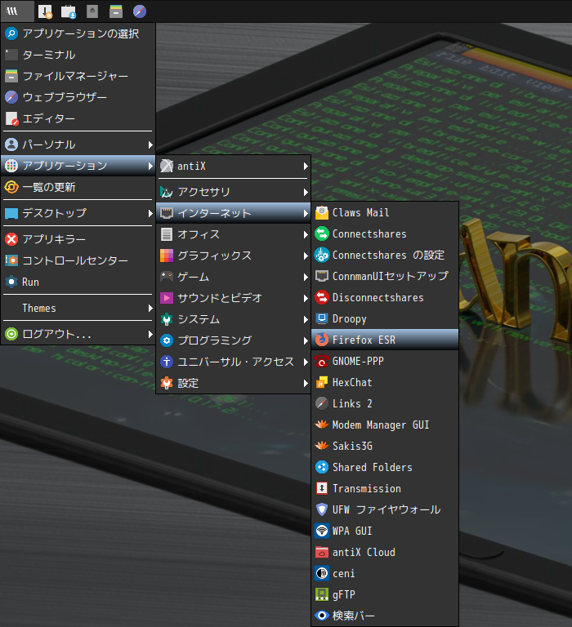
Task: Click the Sakis3G icon
Action: pos(322,446)
